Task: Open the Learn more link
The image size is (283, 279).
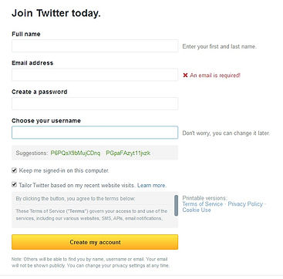Action: [x=152, y=185]
